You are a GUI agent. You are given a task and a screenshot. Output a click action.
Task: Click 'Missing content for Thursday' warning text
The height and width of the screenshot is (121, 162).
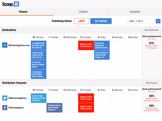[x=152, y=47]
